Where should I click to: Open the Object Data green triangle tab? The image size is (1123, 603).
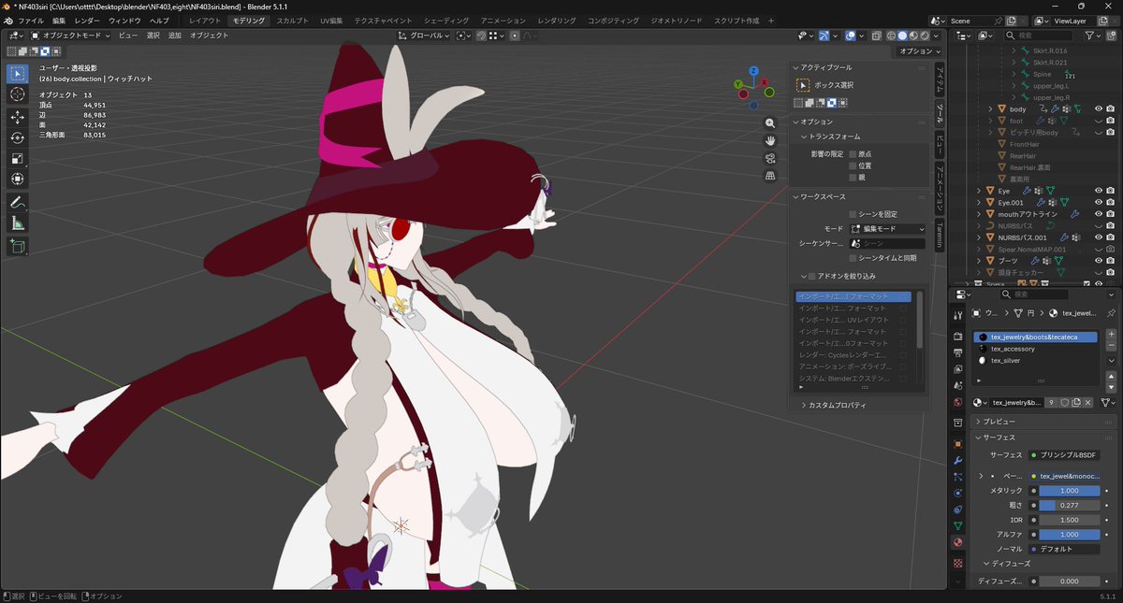coord(957,526)
